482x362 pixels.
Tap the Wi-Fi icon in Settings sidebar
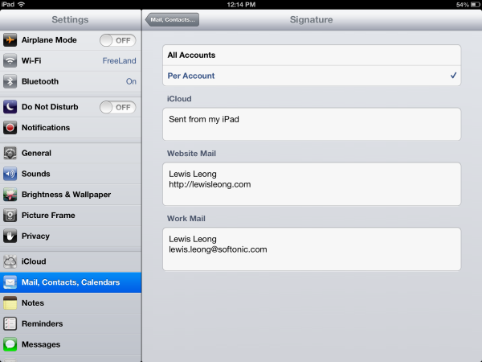(10, 60)
